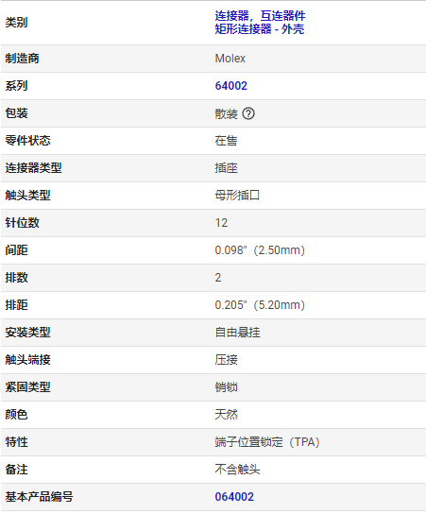Image resolution: width=426 pixels, height=514 pixels.
Task: Click the packaging help question-mark icon
Action: point(248,113)
